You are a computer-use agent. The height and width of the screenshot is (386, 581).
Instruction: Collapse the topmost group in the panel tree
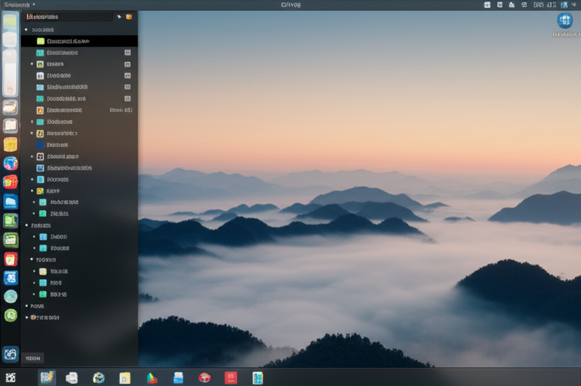[27, 29]
